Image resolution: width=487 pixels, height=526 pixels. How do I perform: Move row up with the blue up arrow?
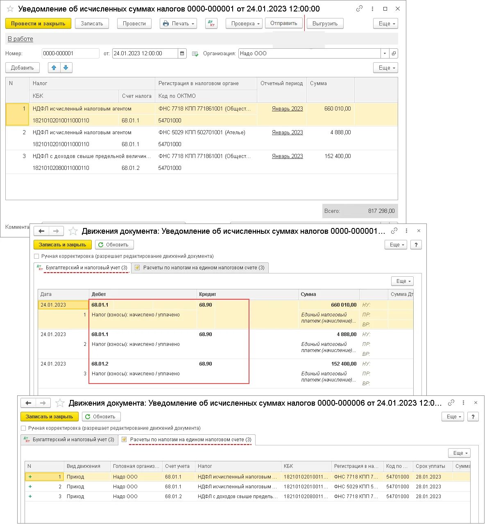[x=54, y=68]
